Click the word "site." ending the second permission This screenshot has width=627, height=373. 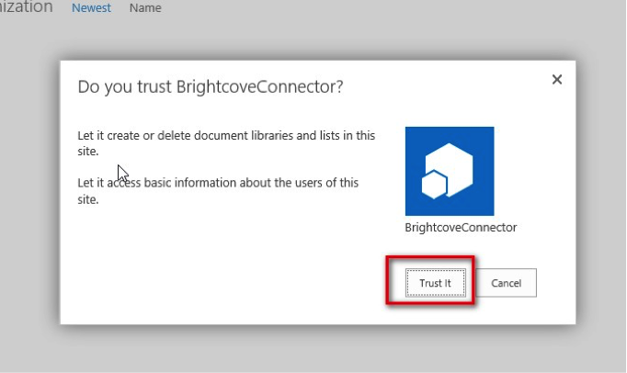(x=87, y=199)
